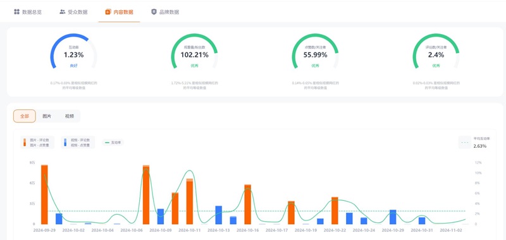
Task: Click the 12% right axis label
Action: 478,163
